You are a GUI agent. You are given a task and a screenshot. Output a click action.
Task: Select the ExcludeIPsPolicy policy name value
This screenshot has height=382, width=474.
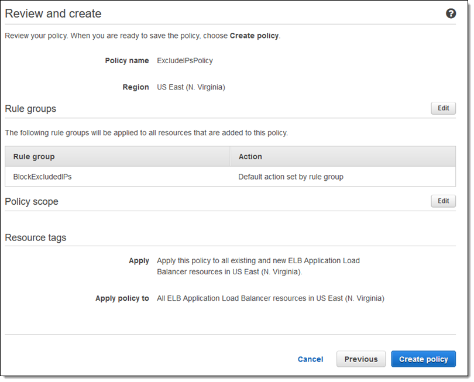tap(185, 61)
